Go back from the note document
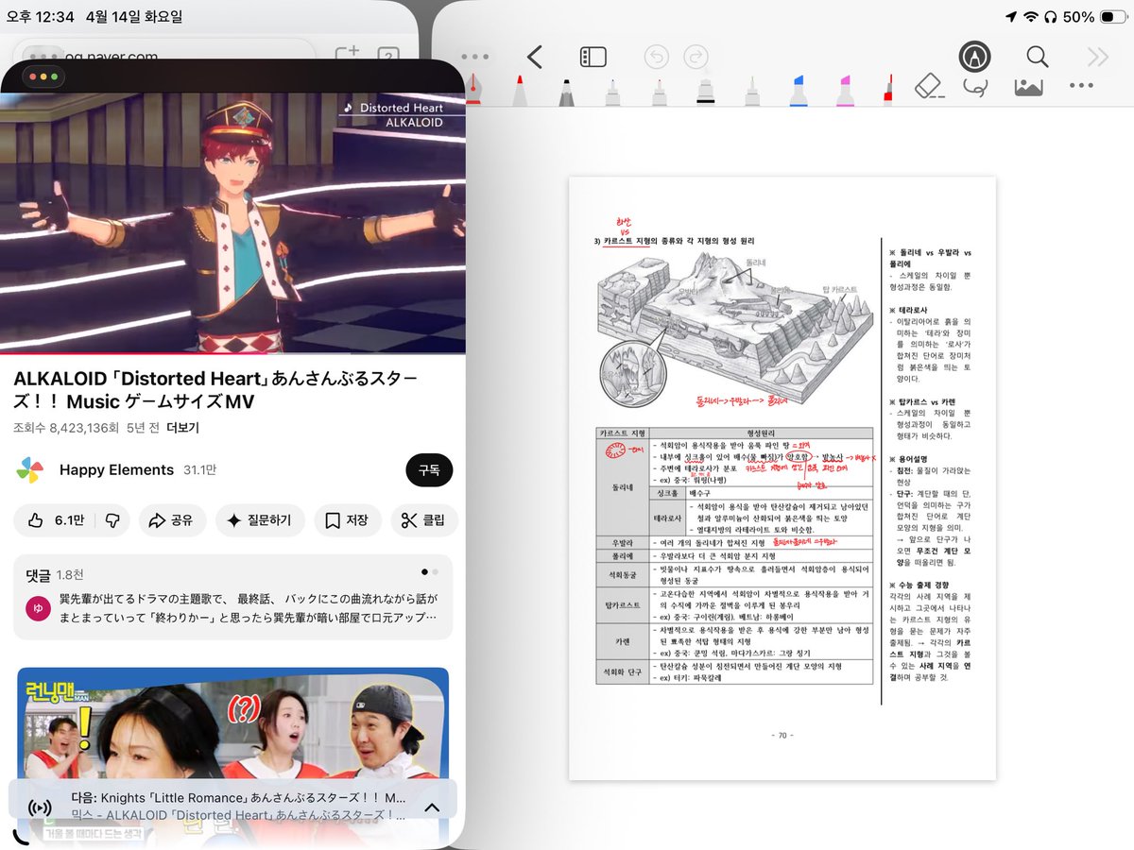The image size is (1134, 850). point(534,57)
